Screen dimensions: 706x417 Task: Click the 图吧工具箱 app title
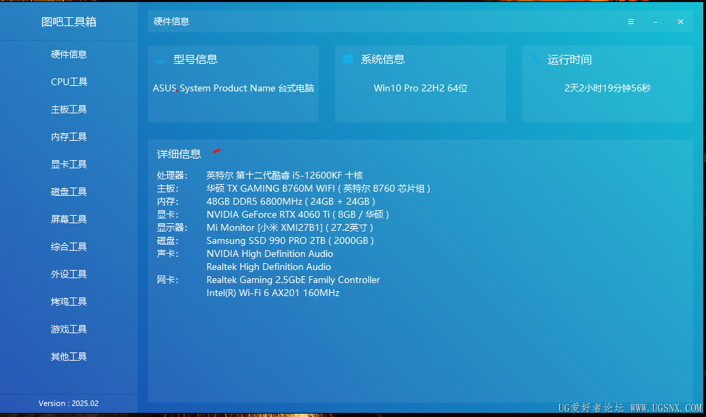tap(69, 21)
